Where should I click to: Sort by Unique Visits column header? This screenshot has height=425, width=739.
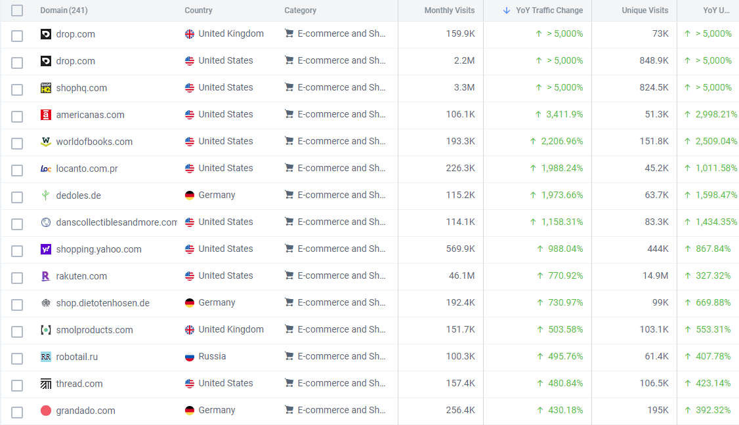(x=644, y=10)
